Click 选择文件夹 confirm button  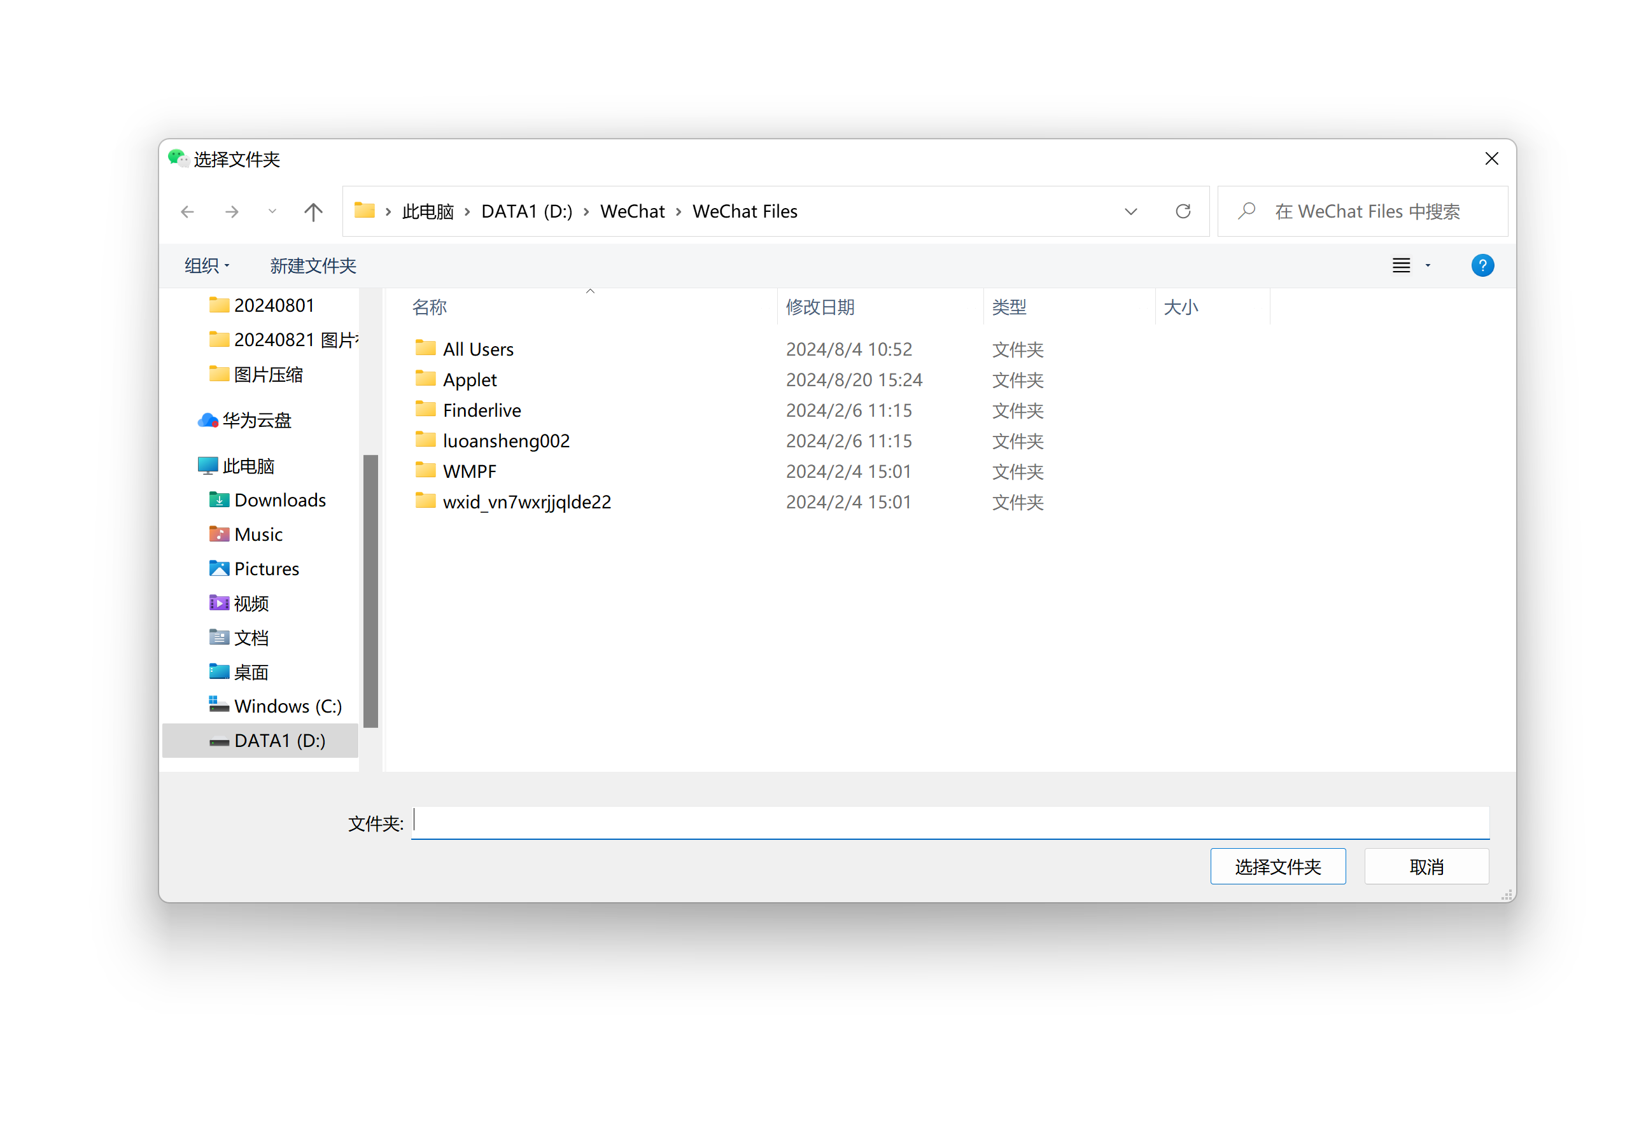point(1278,867)
